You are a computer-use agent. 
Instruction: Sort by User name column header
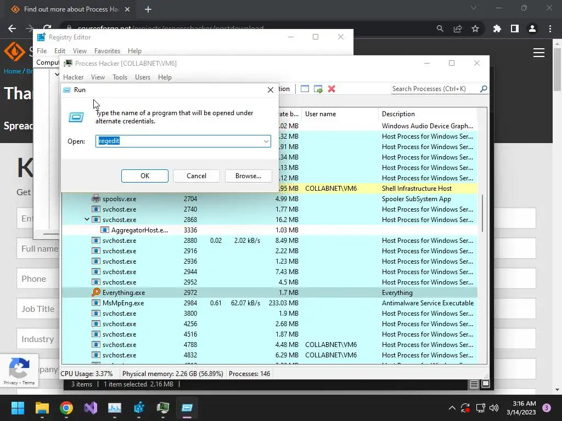click(x=340, y=114)
